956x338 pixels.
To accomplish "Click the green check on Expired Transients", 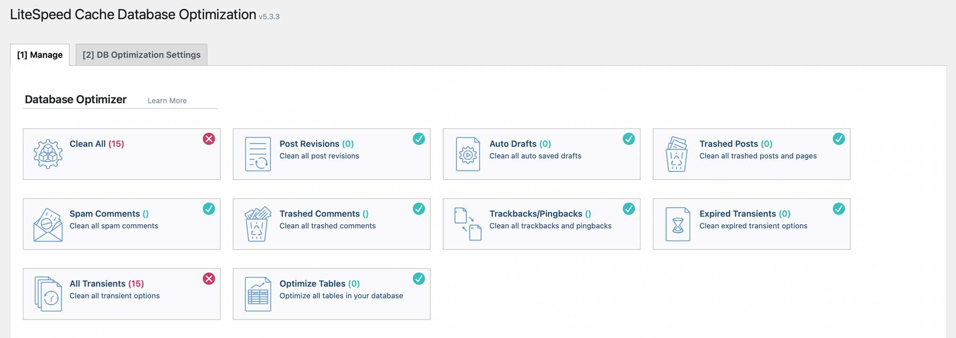I will (x=839, y=209).
